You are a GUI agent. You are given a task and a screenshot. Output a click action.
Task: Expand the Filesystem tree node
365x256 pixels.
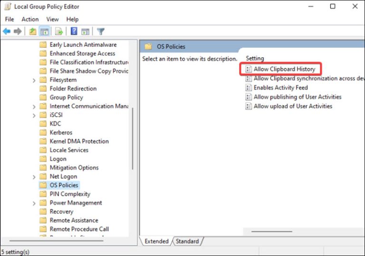(34, 80)
